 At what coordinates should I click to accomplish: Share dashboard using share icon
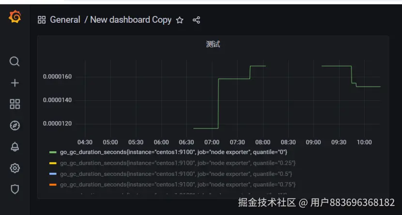[196, 20]
